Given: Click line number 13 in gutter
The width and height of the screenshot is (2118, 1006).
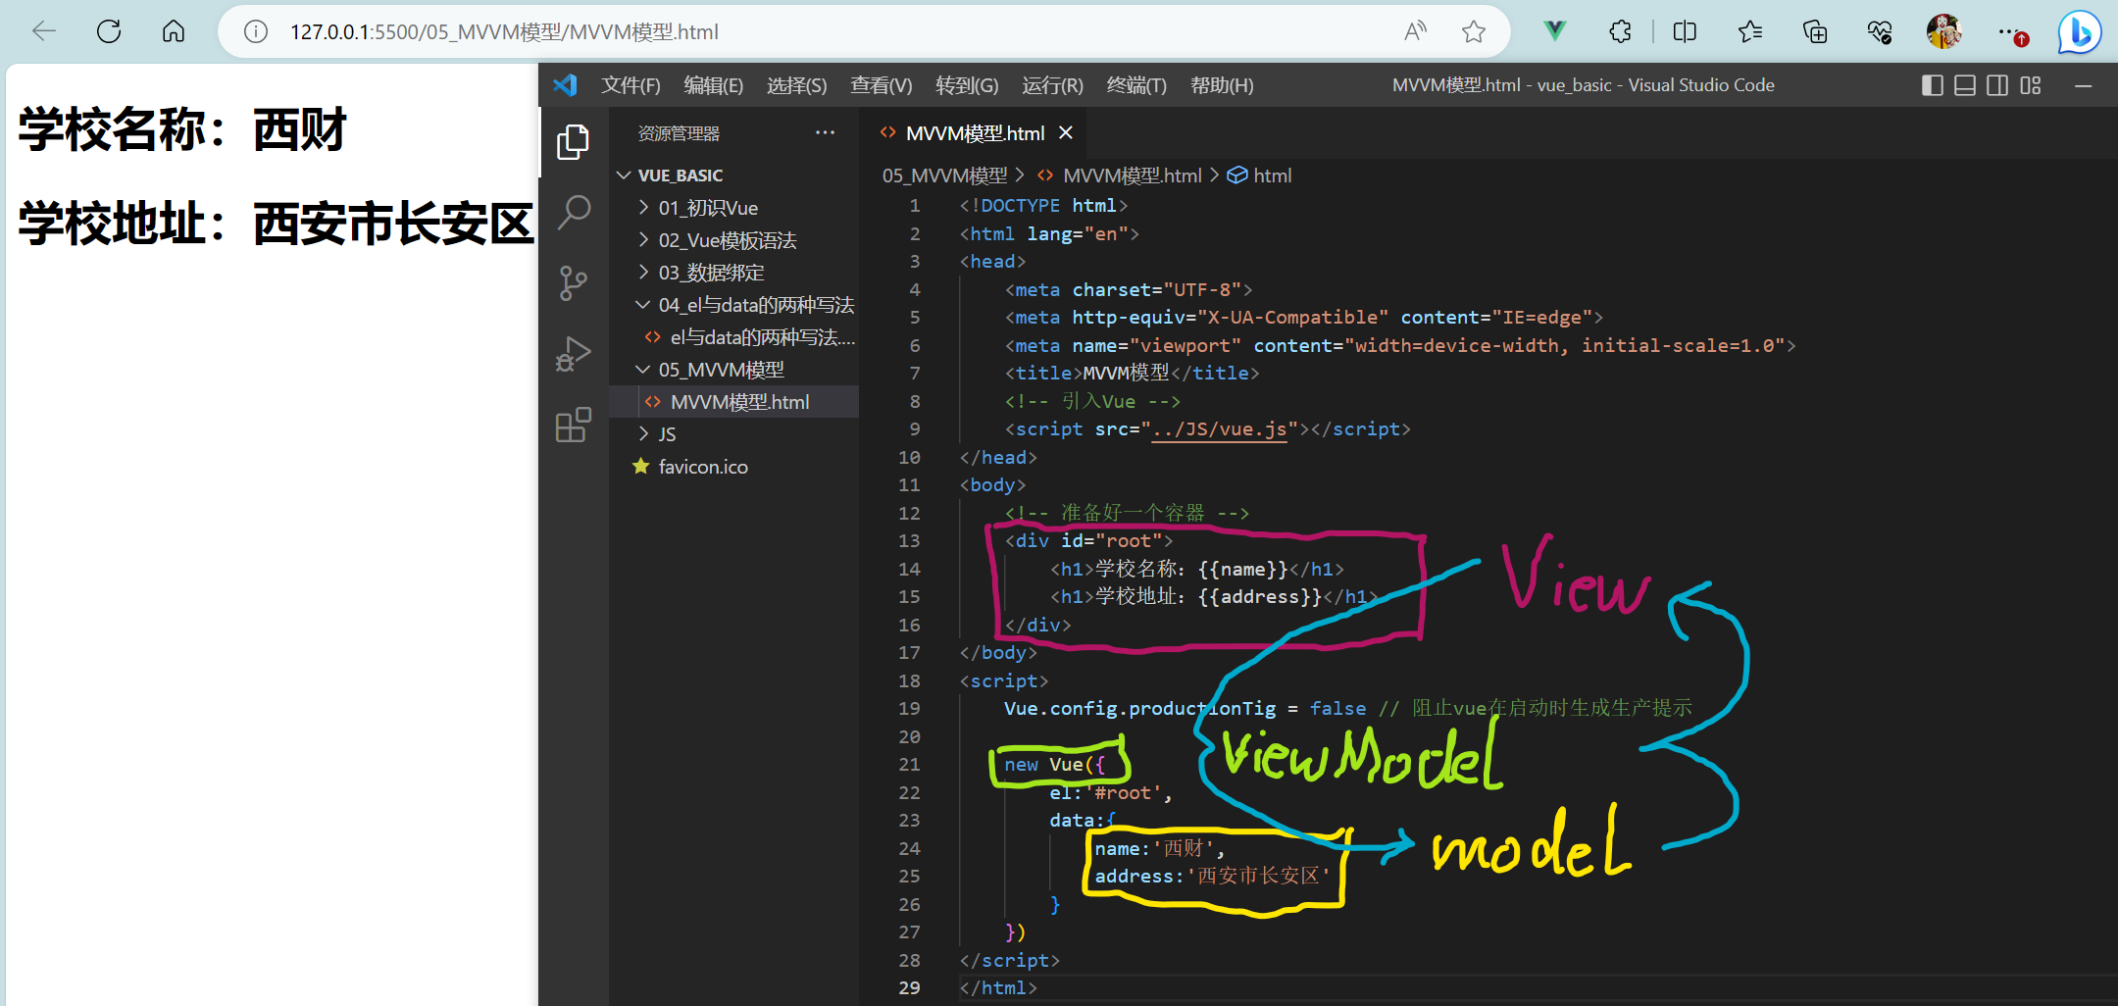Looking at the screenshot, I should [x=909, y=540].
